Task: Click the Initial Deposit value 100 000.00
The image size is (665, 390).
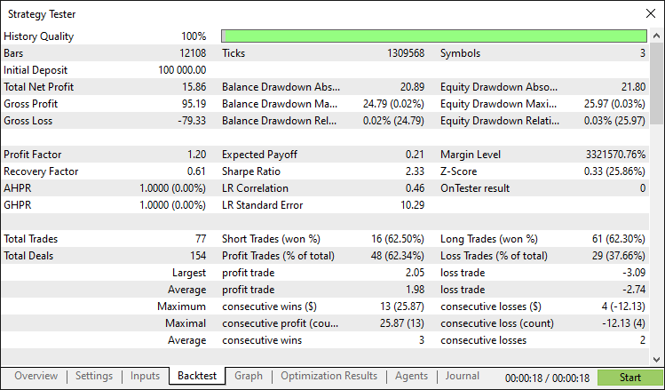Action: [182, 70]
